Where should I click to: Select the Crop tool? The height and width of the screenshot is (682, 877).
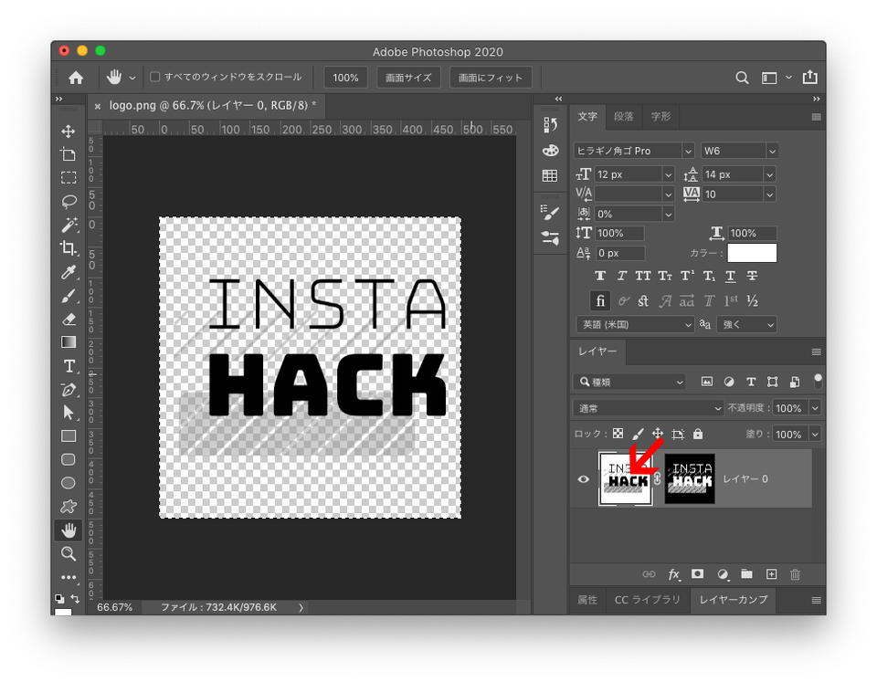pos(69,248)
